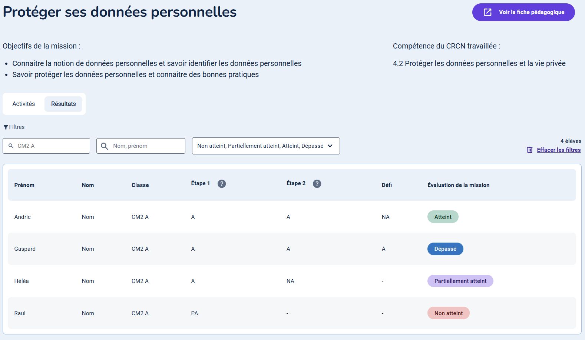Click the Atteint badge for Andric
This screenshot has height=340, width=585.
[443, 217]
